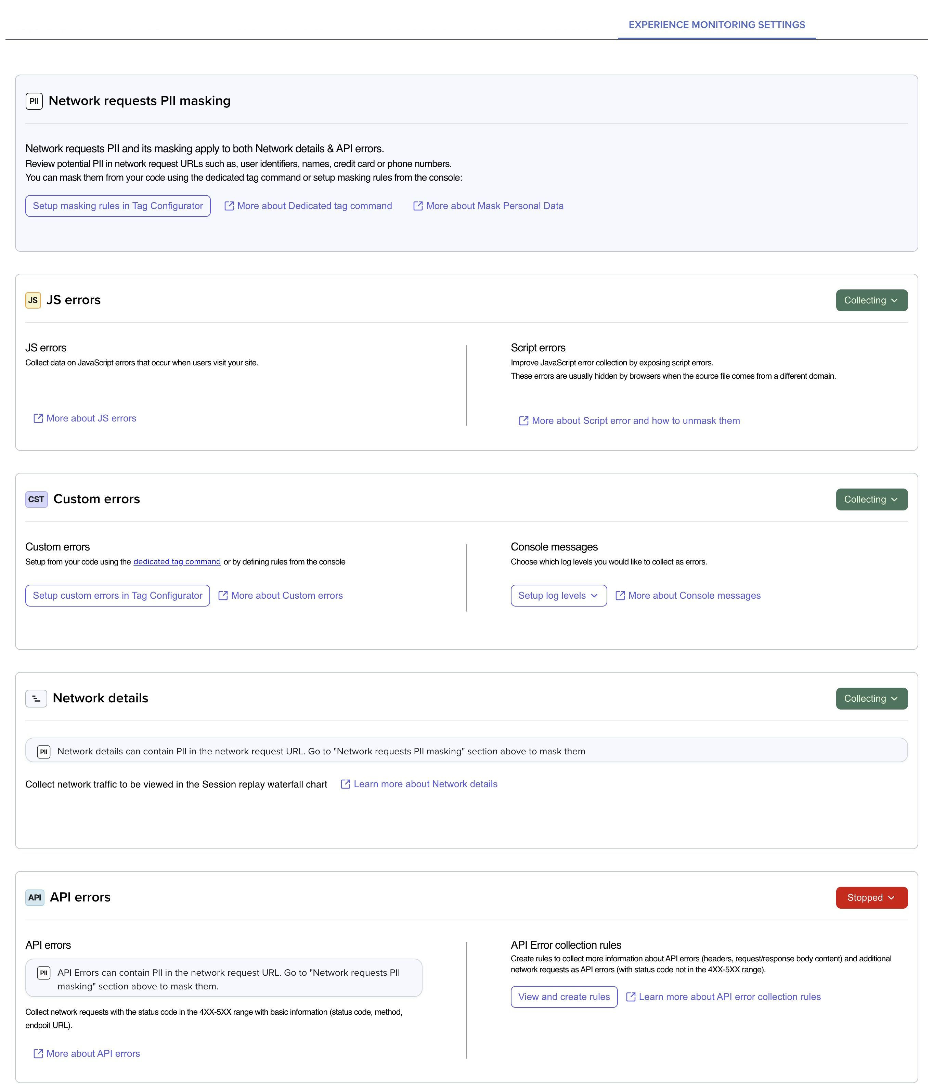Click View and create rules button
The image size is (933, 1091).
[x=564, y=997]
